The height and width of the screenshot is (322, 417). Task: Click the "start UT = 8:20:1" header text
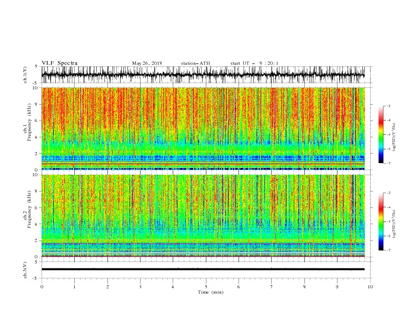click(254, 63)
